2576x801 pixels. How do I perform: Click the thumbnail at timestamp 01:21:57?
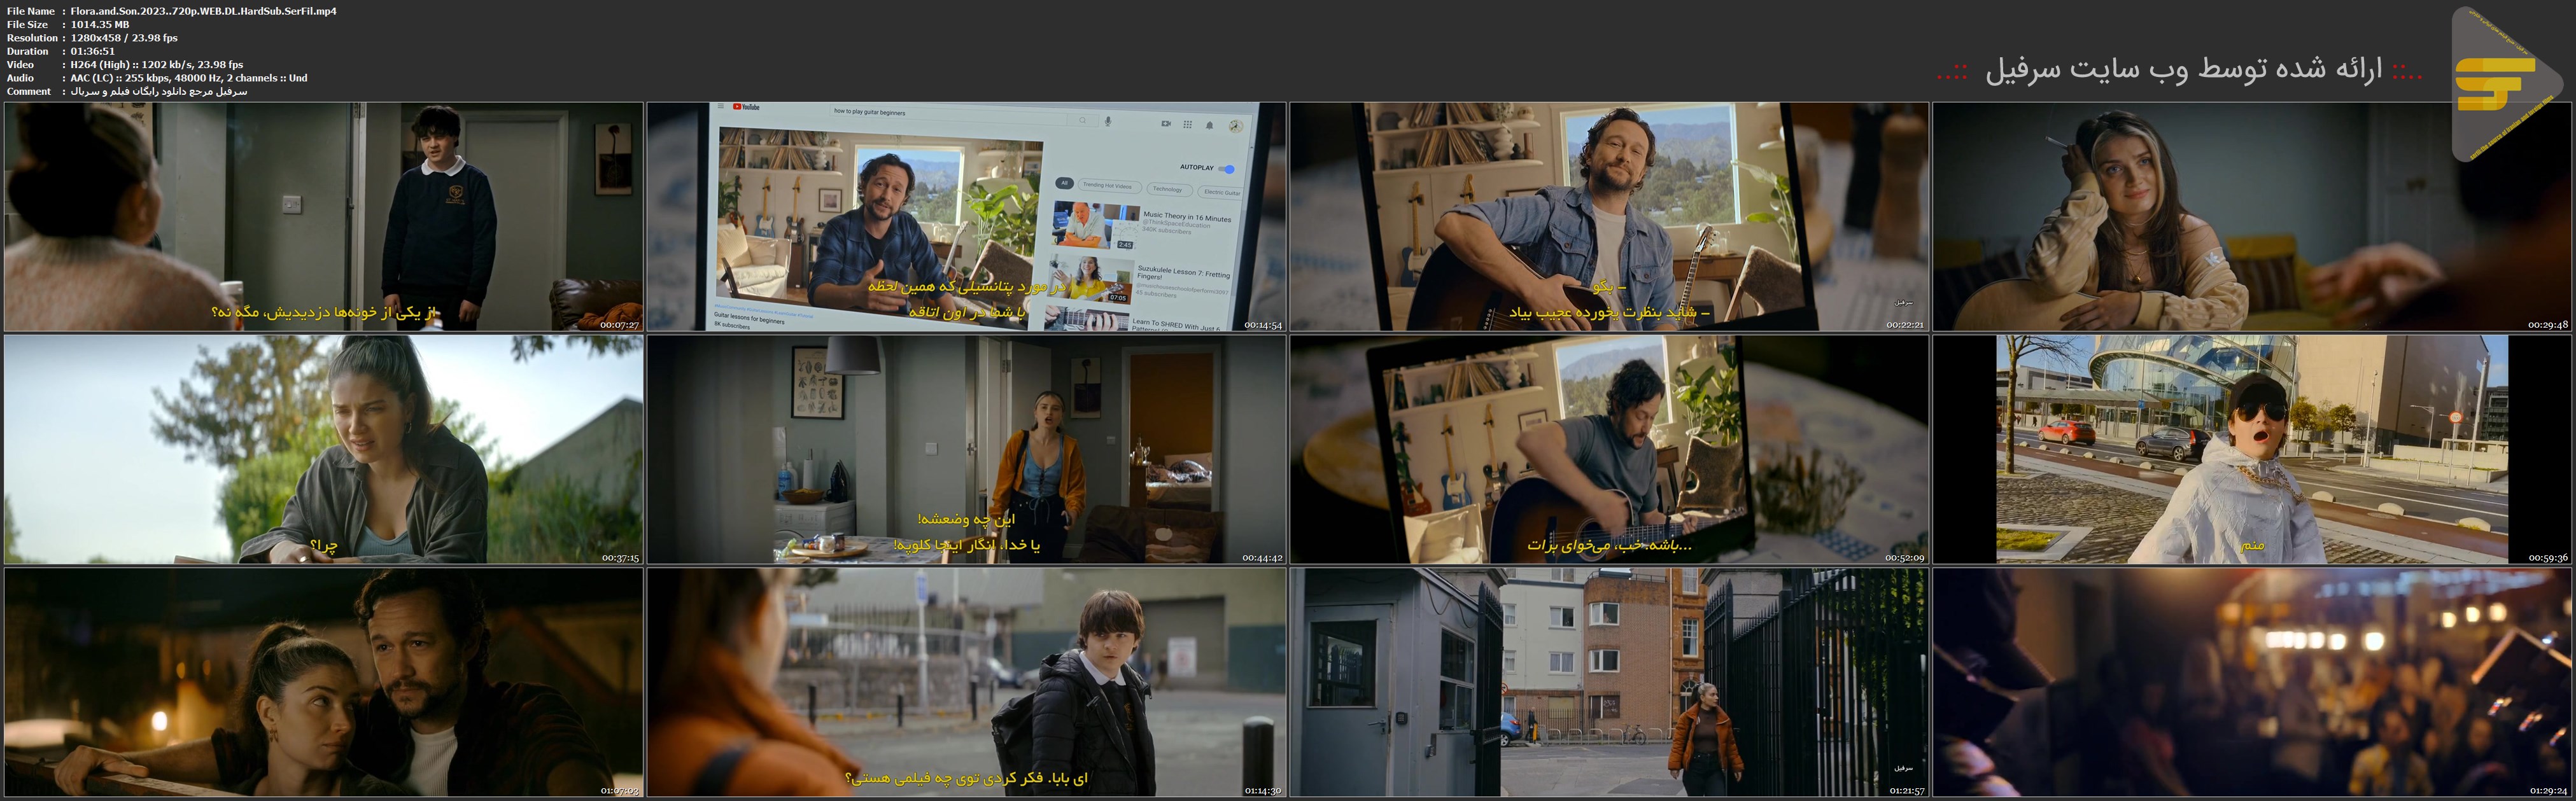click(x=1609, y=683)
